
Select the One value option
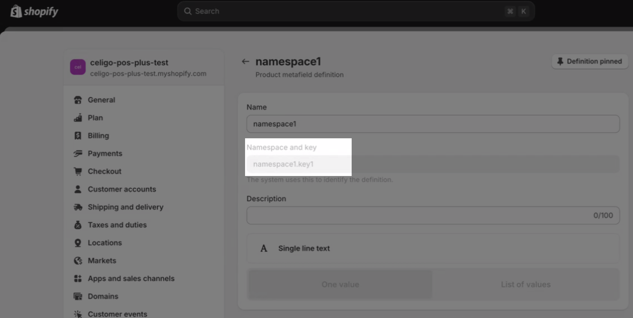340,284
